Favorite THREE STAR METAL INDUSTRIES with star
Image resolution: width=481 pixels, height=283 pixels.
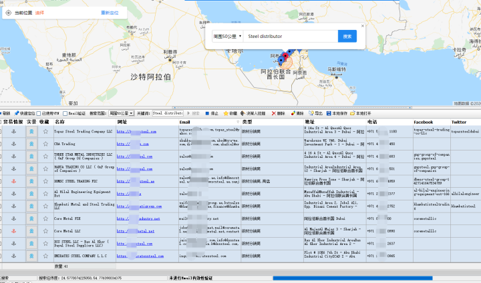(x=45, y=156)
